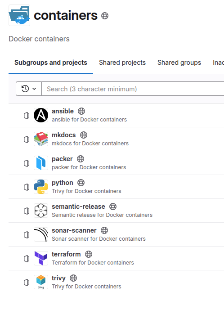This screenshot has width=224, height=310.
Task: Click the public globe icon beside containers title
Action: coord(105,16)
